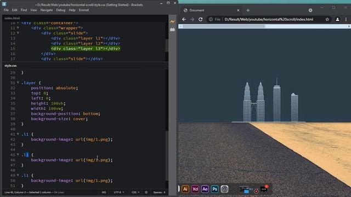Click linting status circle in Brackets status bar
The width and height of the screenshot is (351, 197).
click(146, 192)
